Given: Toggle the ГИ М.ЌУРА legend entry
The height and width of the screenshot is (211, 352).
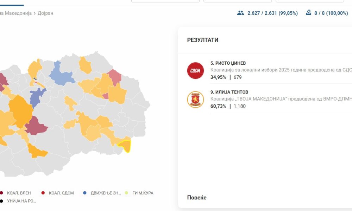Looking at the screenshot, I should [x=143, y=193].
